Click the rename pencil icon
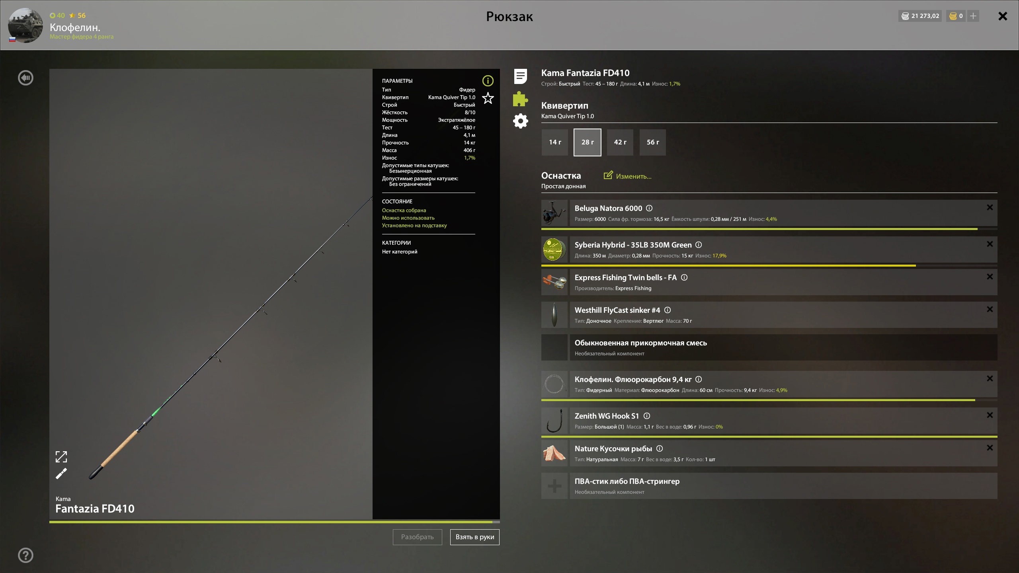The image size is (1019, 573). (61, 474)
